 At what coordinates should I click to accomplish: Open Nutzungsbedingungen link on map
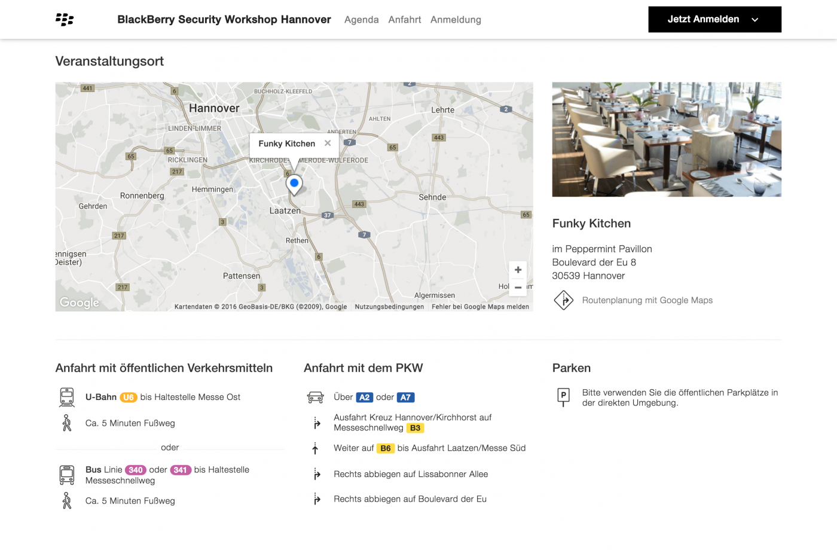pyautogui.click(x=389, y=307)
